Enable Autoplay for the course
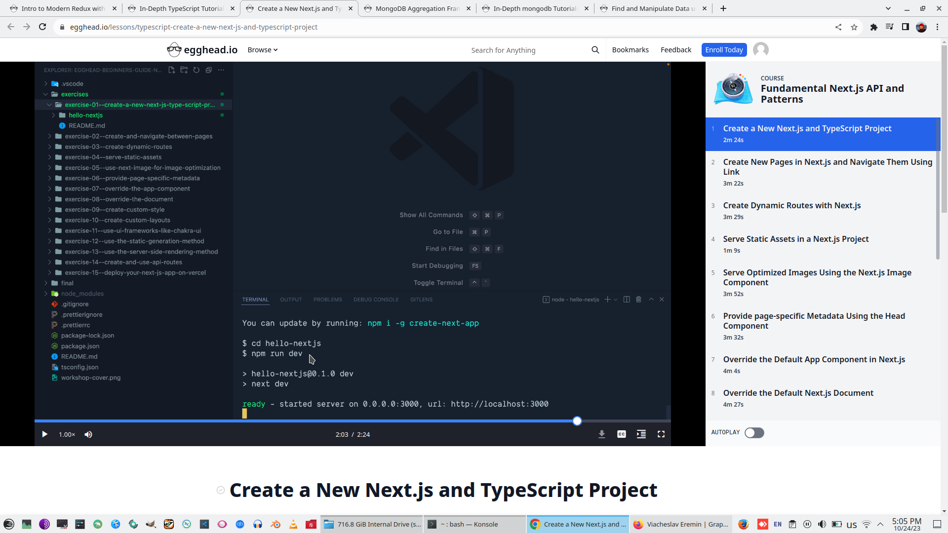This screenshot has height=533, width=948. (754, 432)
